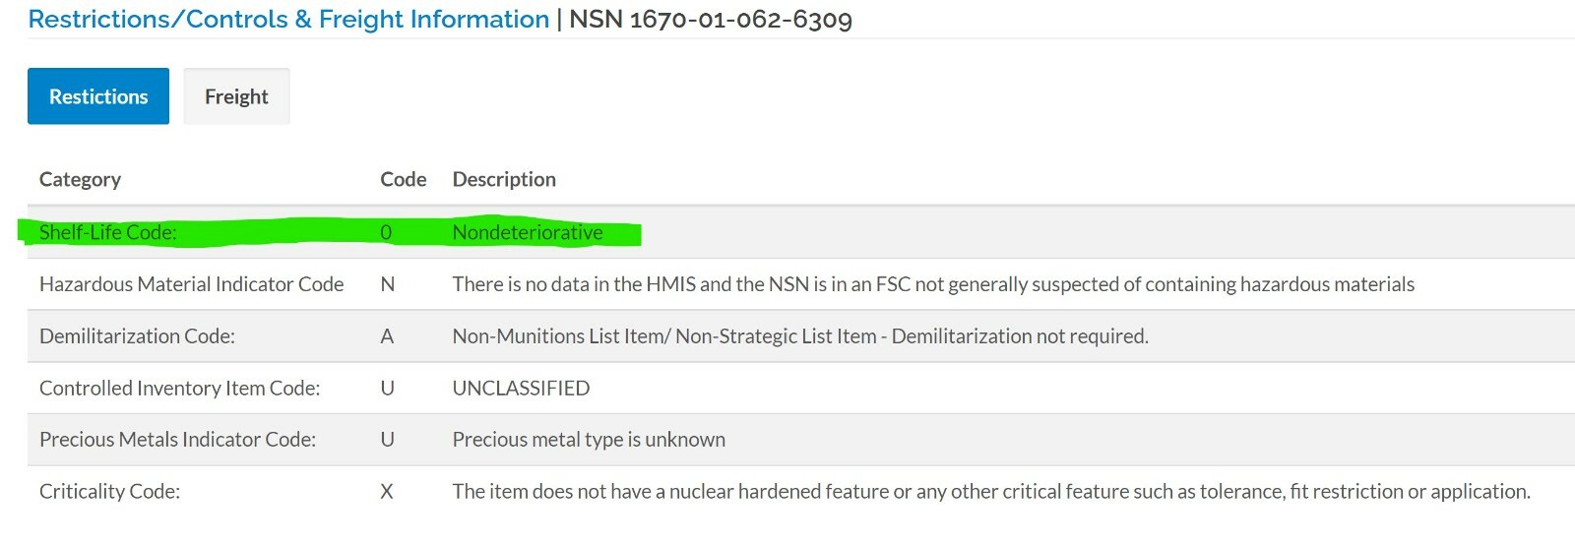This screenshot has width=1575, height=545.
Task: Select the Controlled Inventory Item Code label
Action: (x=179, y=389)
